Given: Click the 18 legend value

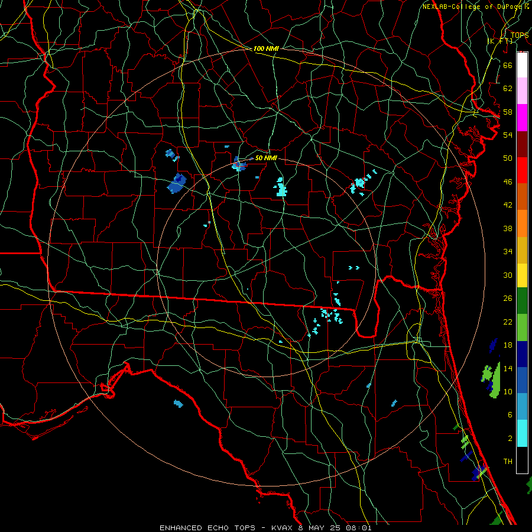Looking at the screenshot, I should tap(508, 345).
